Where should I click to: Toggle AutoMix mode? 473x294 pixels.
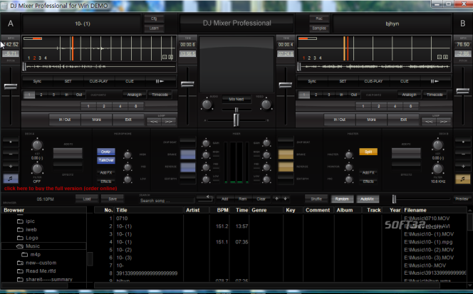coord(368,199)
